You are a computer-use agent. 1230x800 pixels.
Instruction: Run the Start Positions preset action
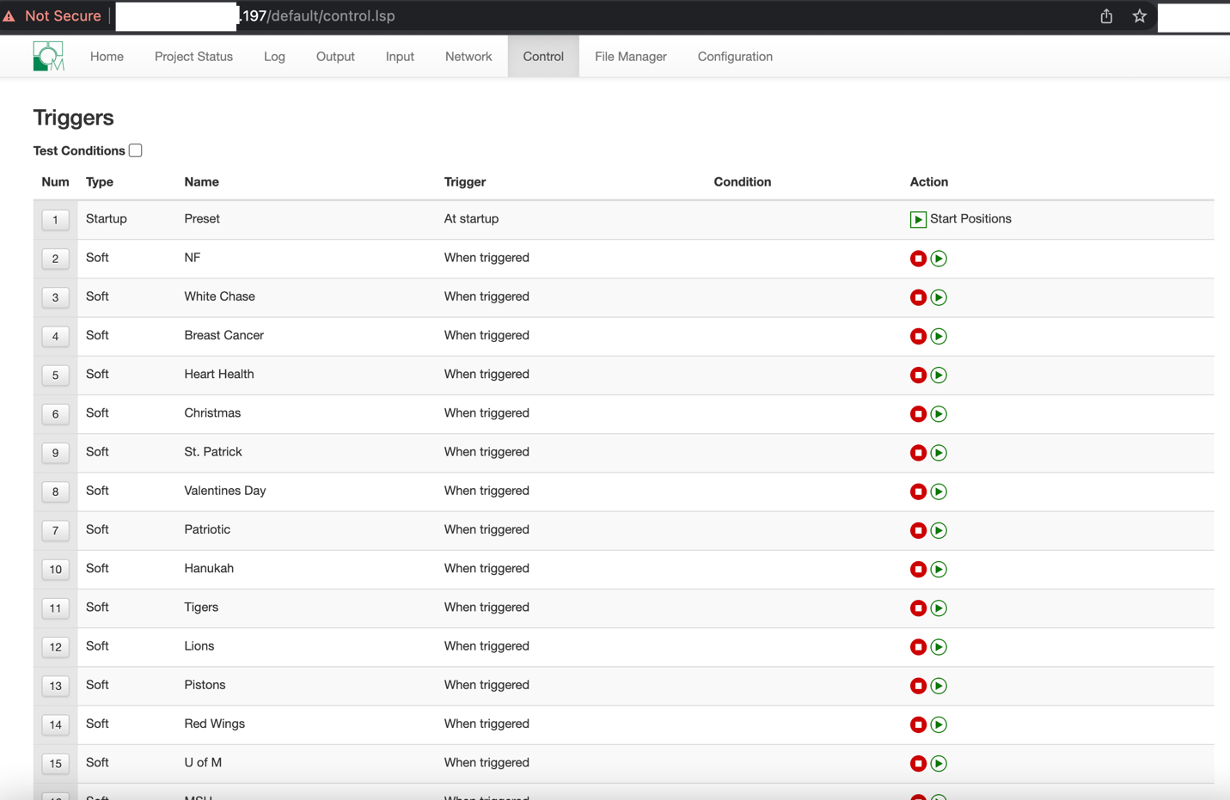[917, 219]
